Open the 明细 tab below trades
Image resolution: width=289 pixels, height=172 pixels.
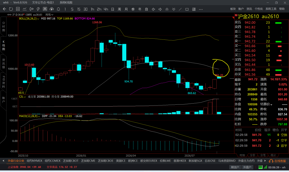point(242,155)
